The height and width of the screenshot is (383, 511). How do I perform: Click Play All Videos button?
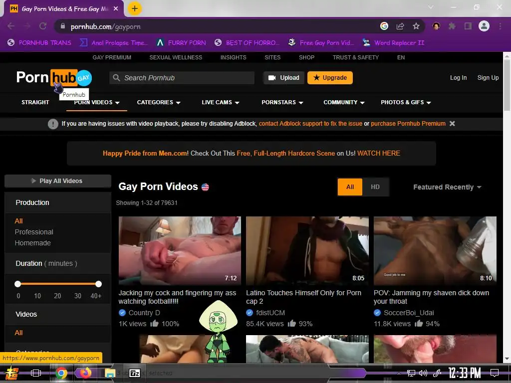click(58, 181)
